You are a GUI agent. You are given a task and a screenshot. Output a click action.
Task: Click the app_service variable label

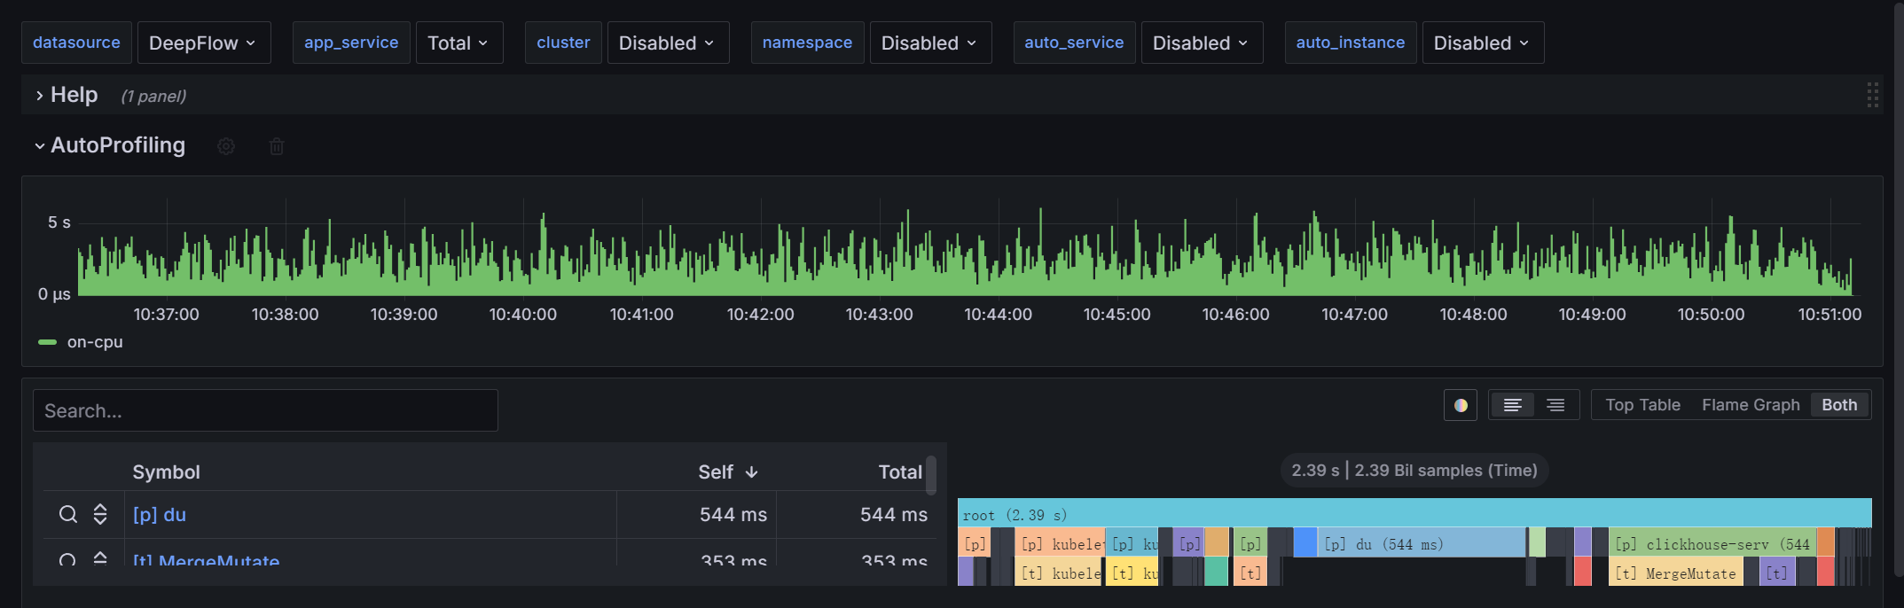pyautogui.click(x=351, y=43)
